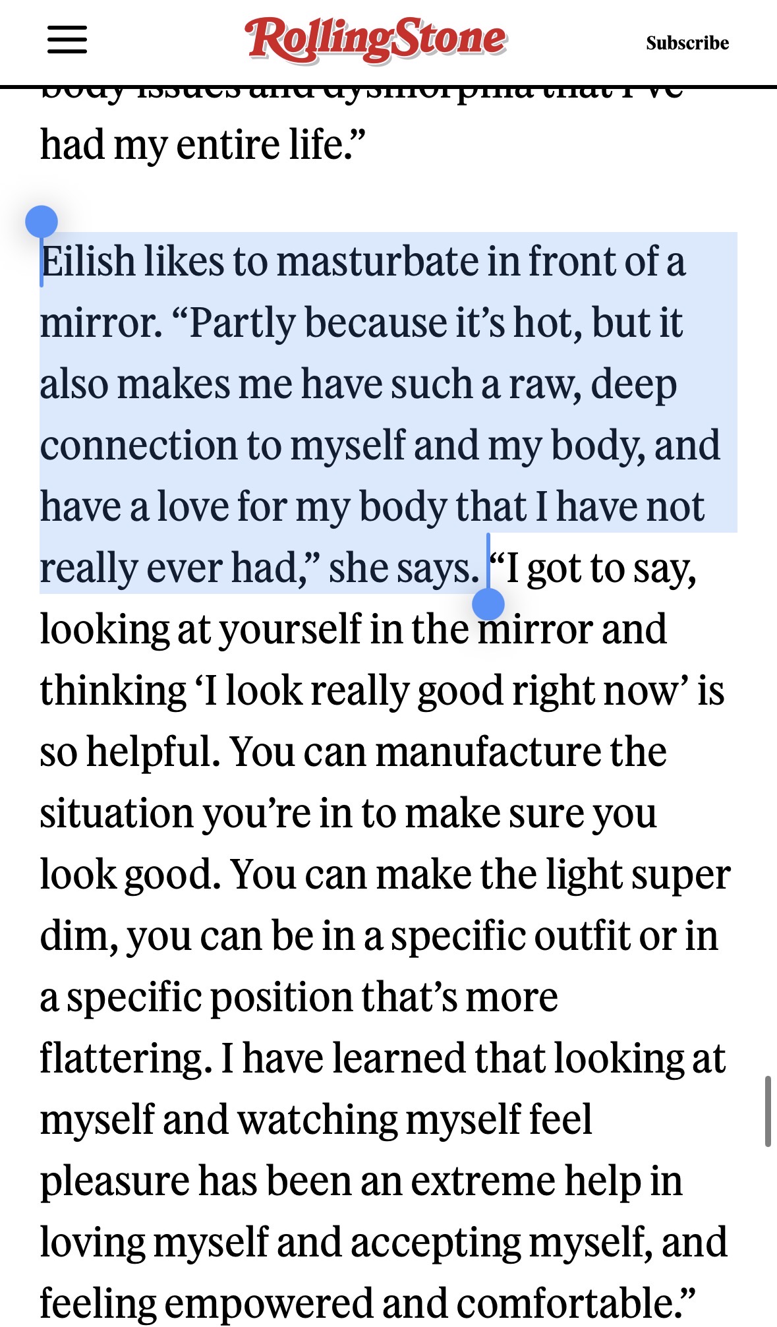The image size is (777, 1327).
Task: Tap the word "situation" in the paragraph
Action: click(116, 813)
